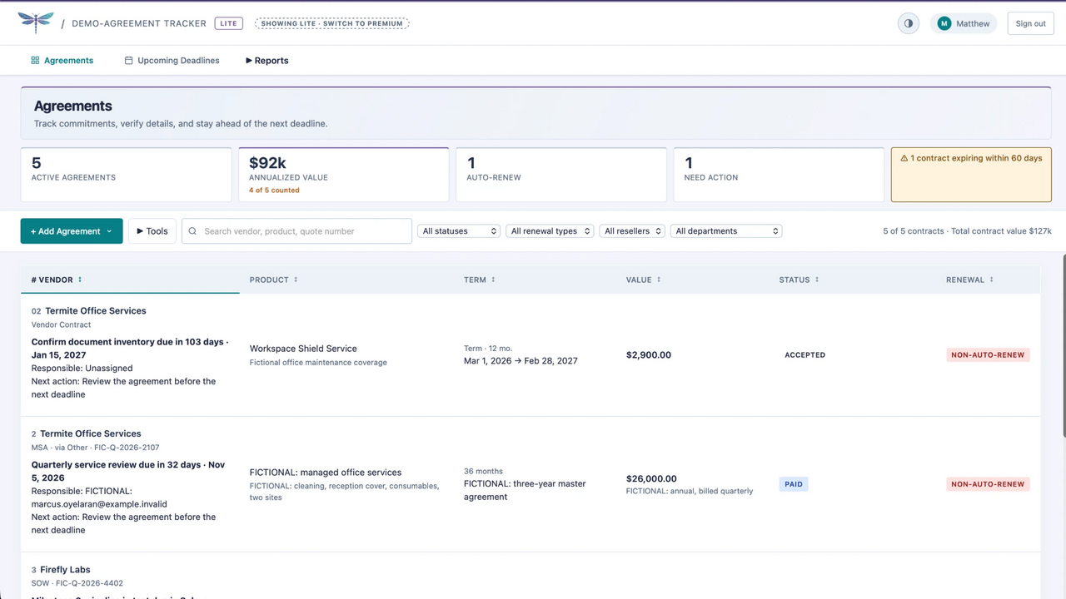Click the Mar 1, 2026 → Feb 28, 2027 term
This screenshot has height=599, width=1066.
coord(521,361)
